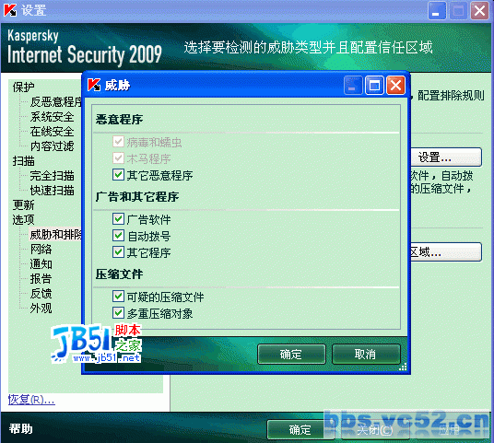Screen dimensions: 494x443
Task: Click the 恢复(R)... link
Action: (31, 400)
